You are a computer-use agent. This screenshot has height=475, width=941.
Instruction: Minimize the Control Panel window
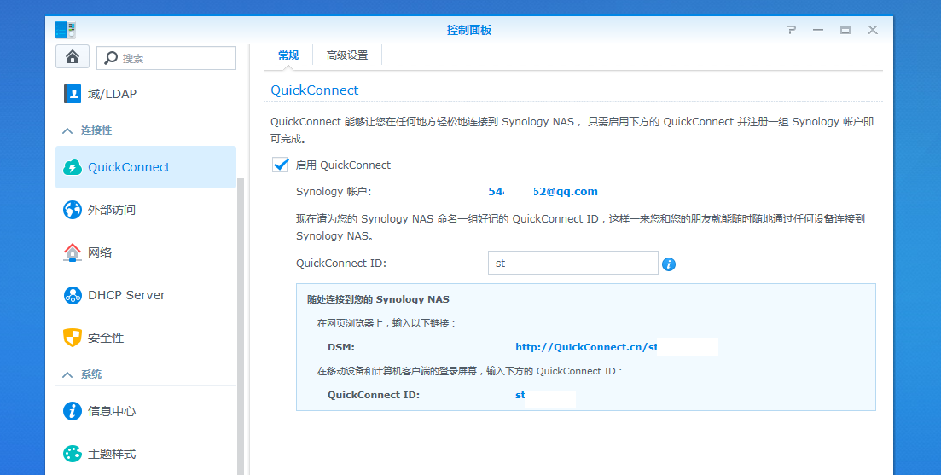pos(818,30)
